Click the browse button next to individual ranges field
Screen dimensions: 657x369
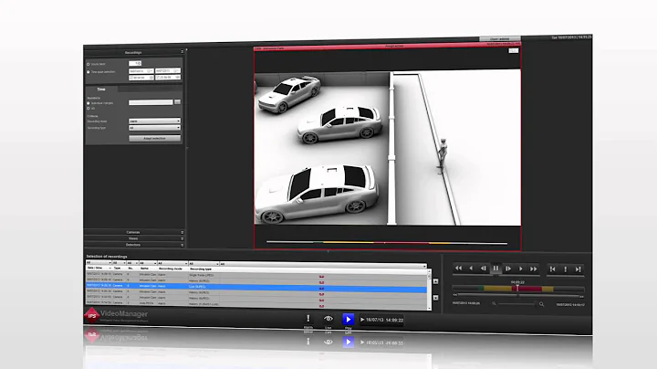pyautogui.click(x=177, y=102)
